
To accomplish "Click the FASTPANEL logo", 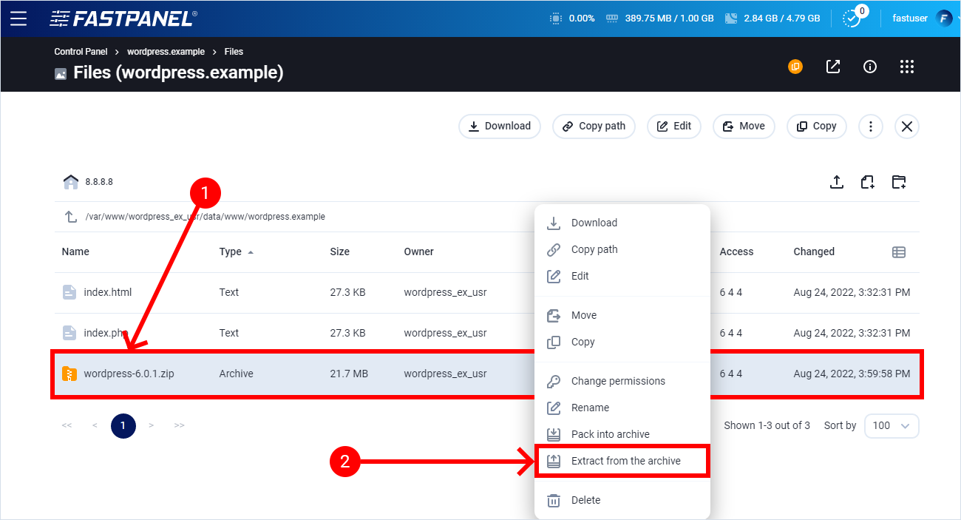I will (123, 18).
